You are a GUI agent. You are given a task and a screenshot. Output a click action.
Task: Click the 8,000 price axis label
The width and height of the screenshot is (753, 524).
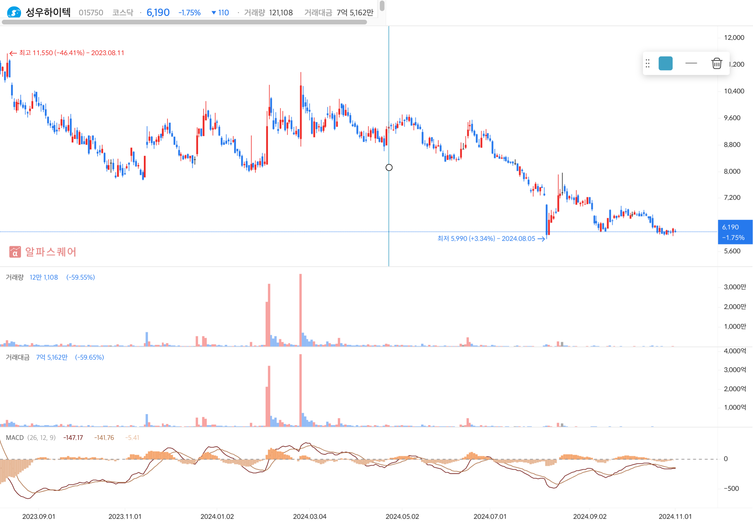click(732, 171)
